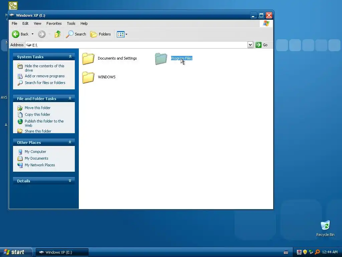342x257 pixels.
Task: Click the security shield tray icon
Action: coord(305,252)
